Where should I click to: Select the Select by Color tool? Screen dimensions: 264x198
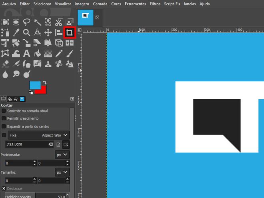coord(48,22)
